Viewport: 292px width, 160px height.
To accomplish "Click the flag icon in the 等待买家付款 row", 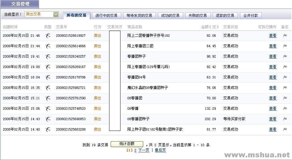I will [x=285, y=119].
